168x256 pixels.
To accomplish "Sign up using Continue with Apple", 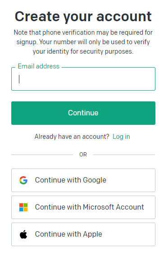I will [x=83, y=234].
